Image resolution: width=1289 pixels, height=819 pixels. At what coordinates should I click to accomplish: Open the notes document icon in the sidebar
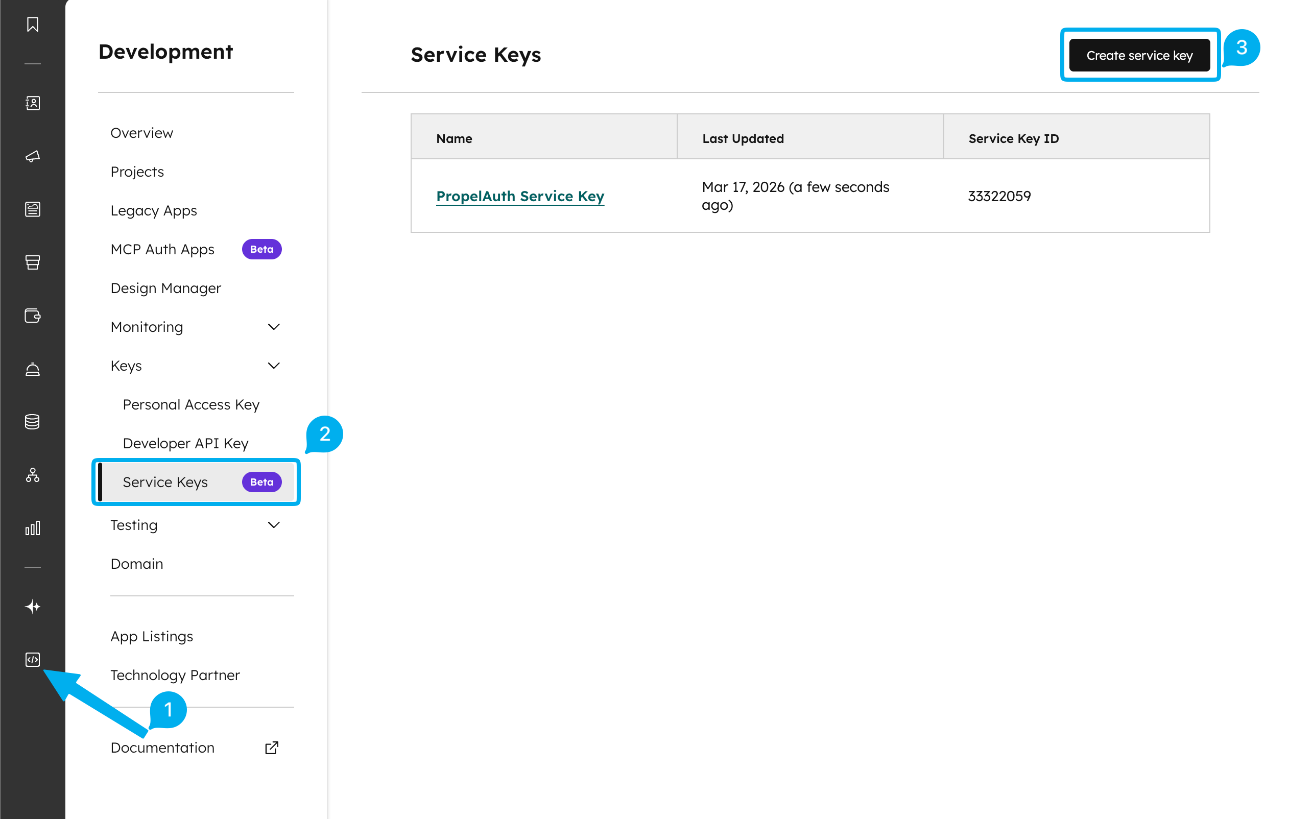pyautogui.click(x=32, y=209)
